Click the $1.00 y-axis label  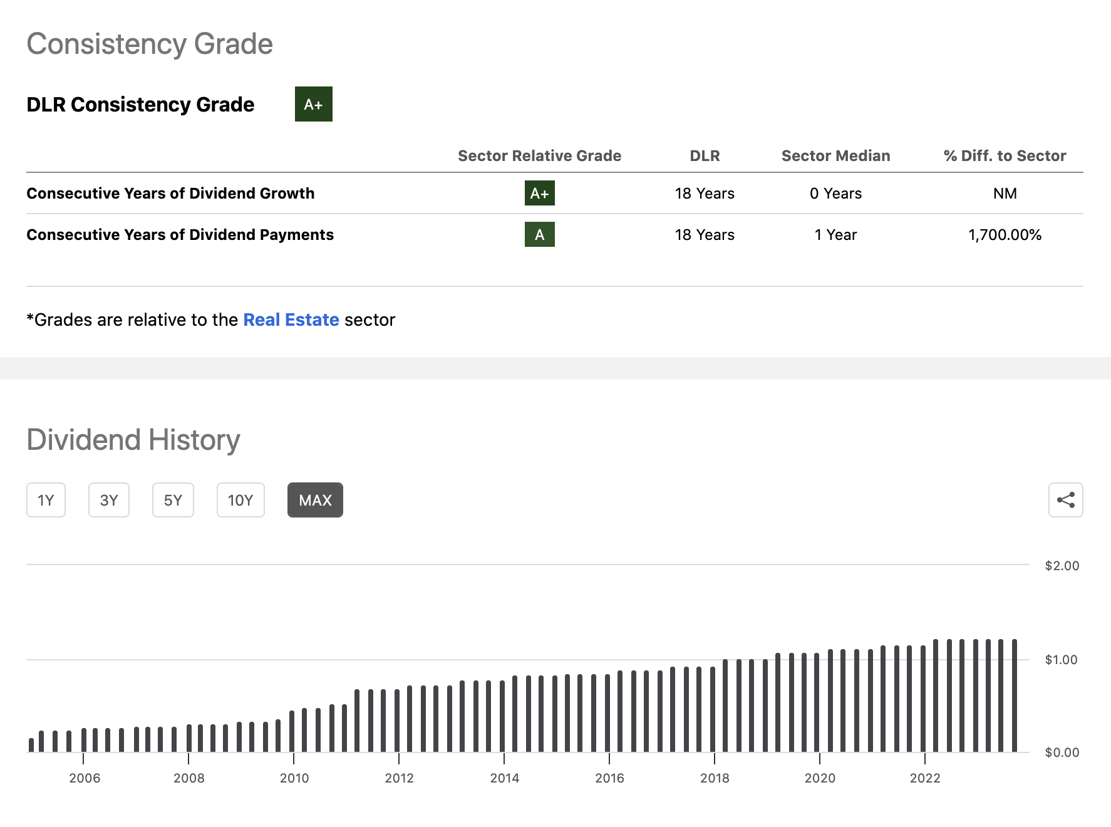point(1061,659)
